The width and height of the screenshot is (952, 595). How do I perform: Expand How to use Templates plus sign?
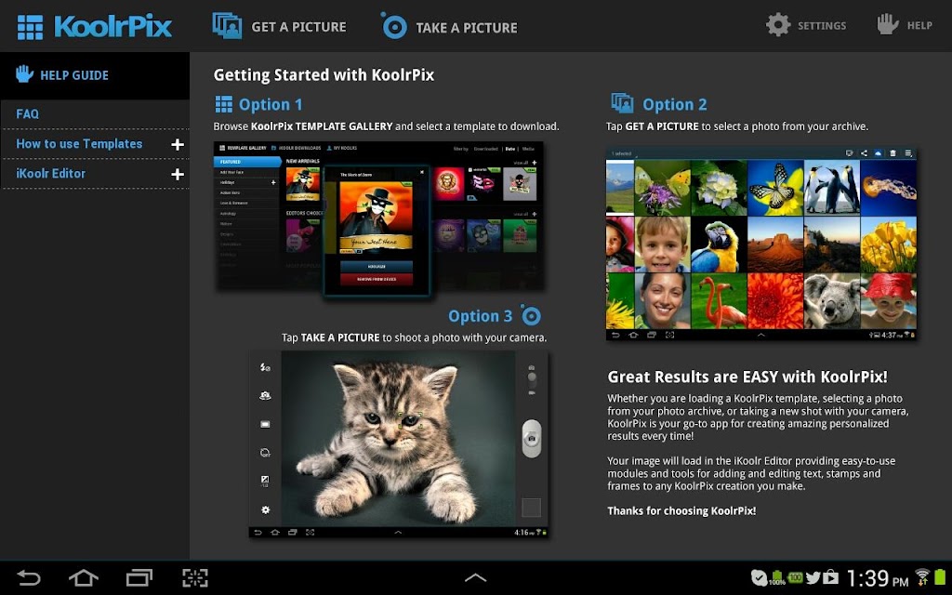(x=178, y=144)
